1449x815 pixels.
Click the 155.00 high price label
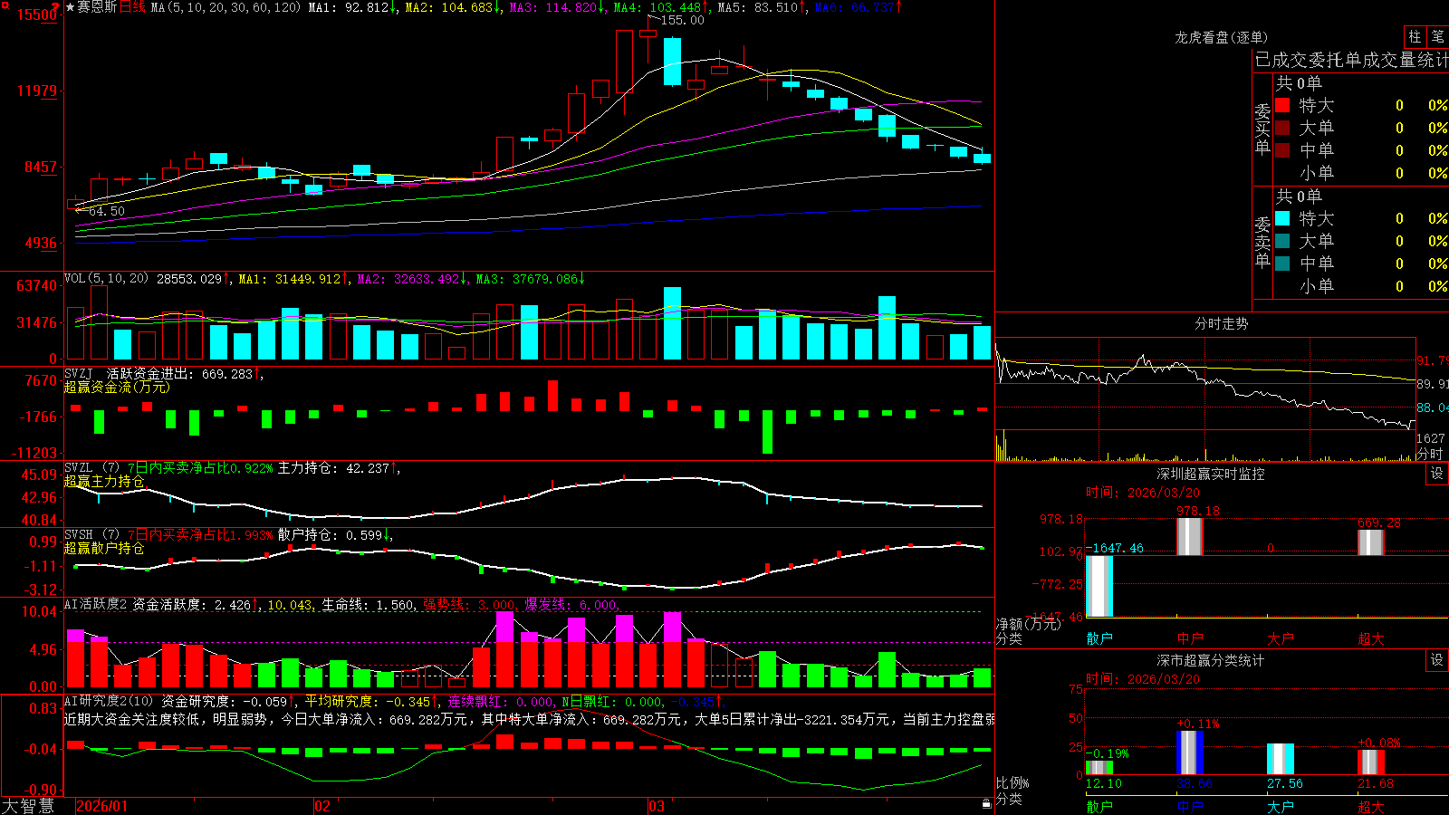click(682, 20)
